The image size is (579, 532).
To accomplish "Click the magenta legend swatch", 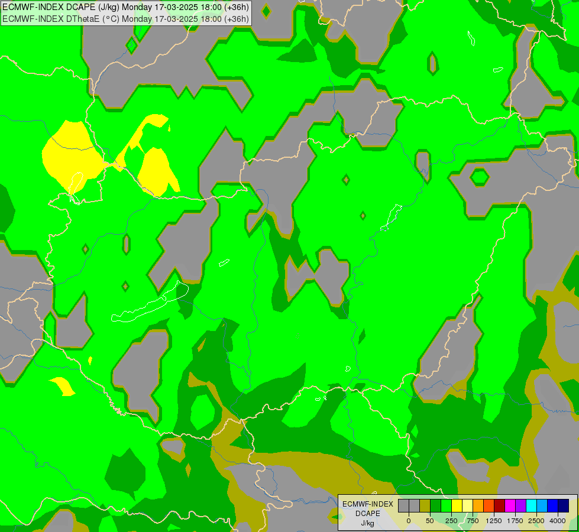I will 510,505.
